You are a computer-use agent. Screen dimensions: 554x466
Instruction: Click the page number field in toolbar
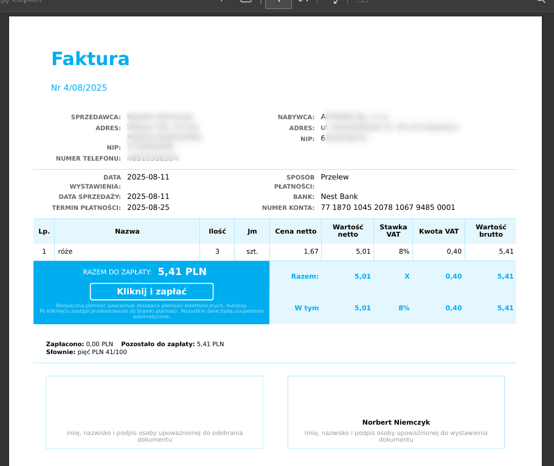pos(279,2)
